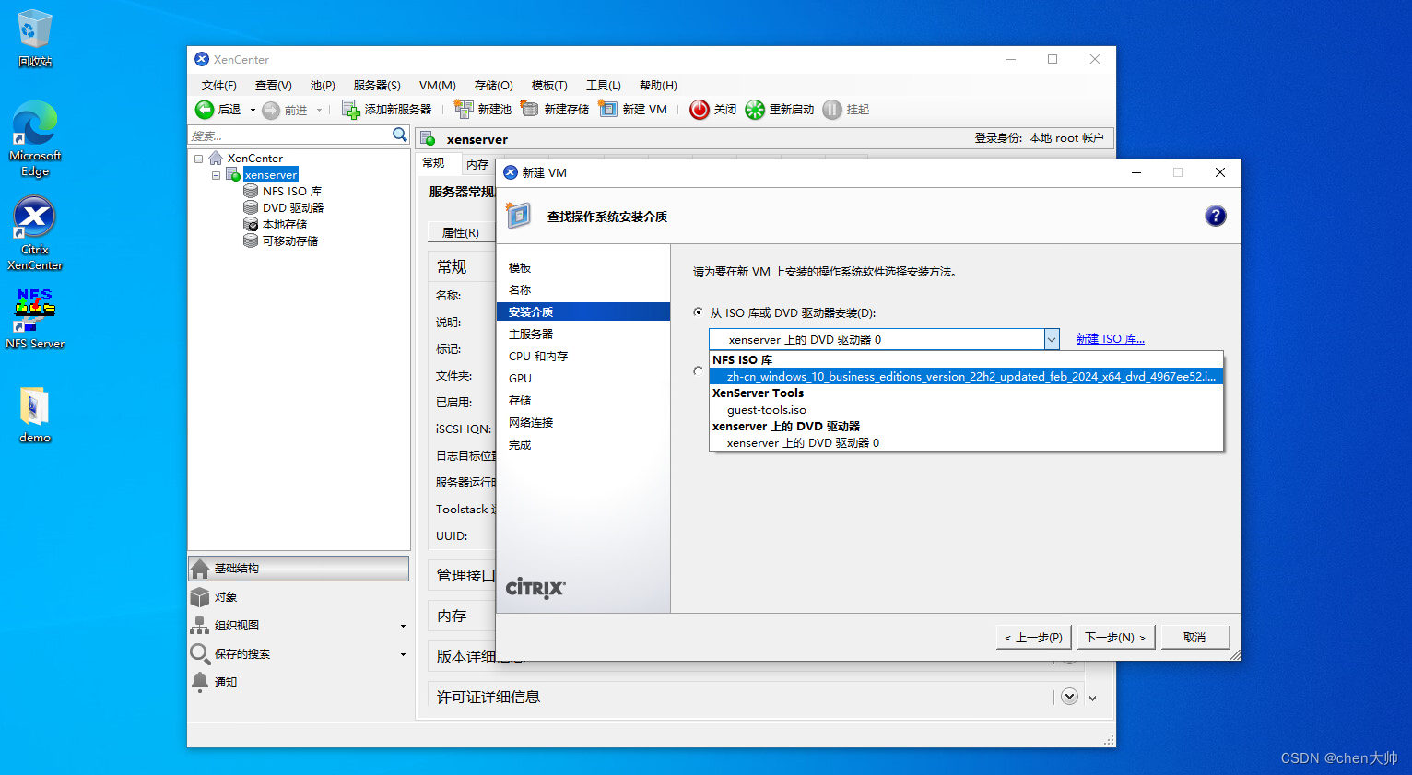Image resolution: width=1412 pixels, height=775 pixels.
Task: Open the 文件(F) menu
Action: 218,86
